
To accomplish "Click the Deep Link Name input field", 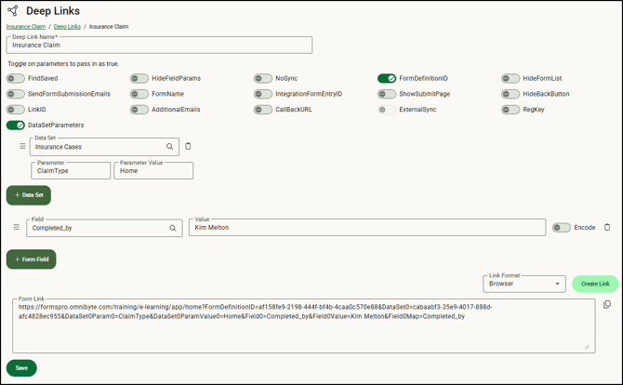I will [159, 45].
